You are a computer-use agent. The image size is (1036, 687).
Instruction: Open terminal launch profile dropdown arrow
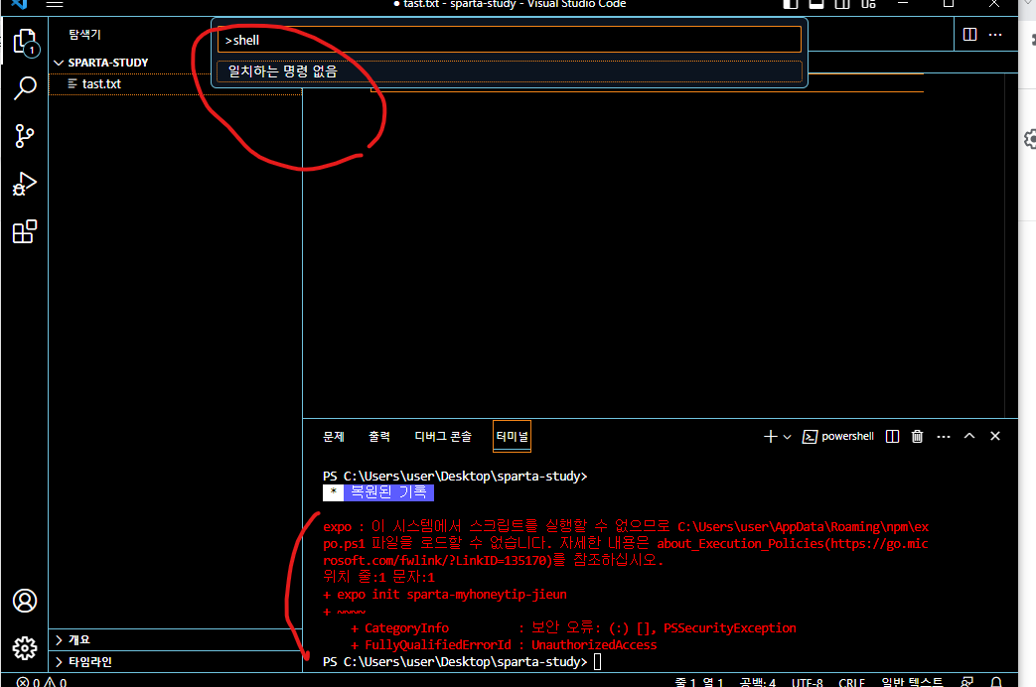click(787, 437)
